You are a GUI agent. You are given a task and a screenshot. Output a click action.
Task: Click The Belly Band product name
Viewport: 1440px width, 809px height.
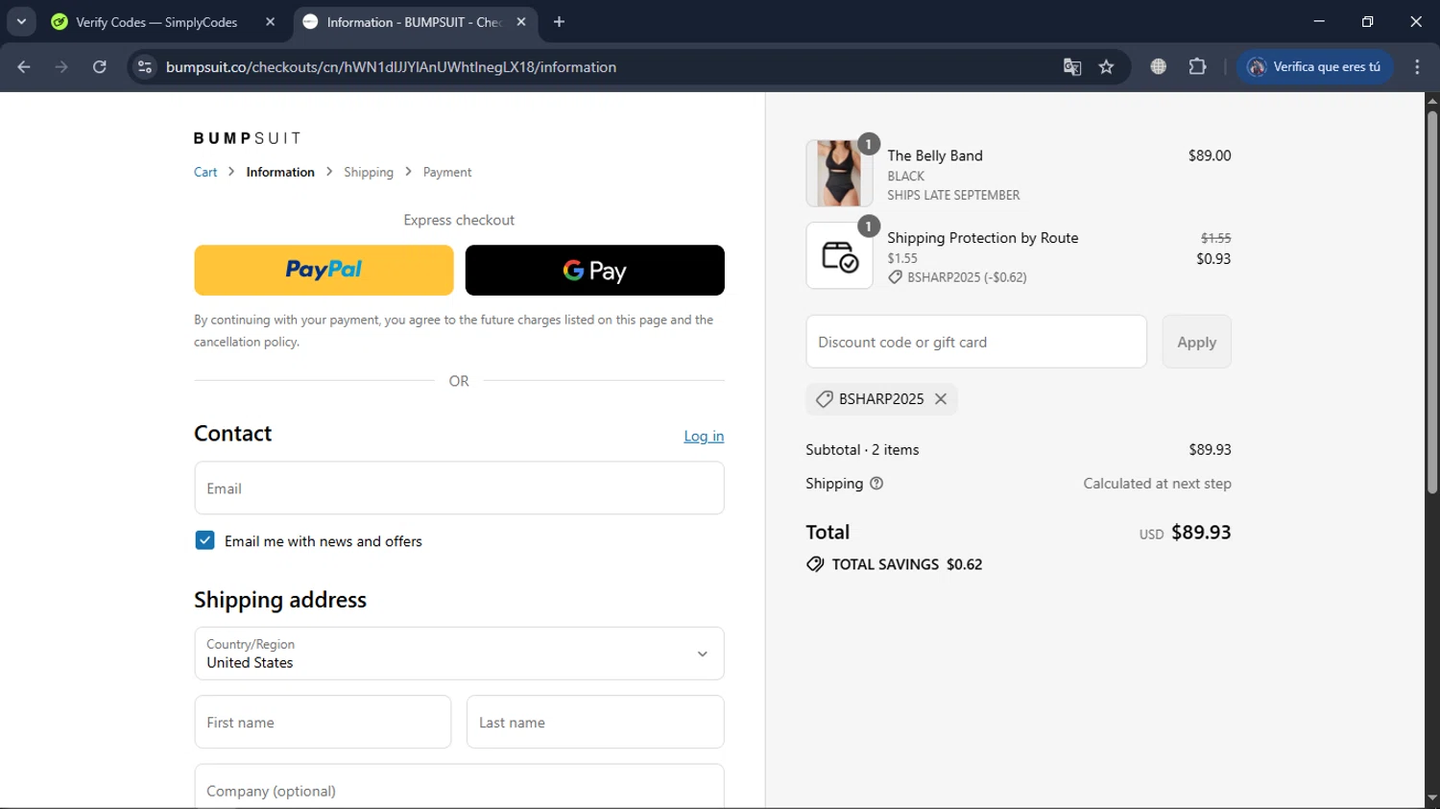935,155
